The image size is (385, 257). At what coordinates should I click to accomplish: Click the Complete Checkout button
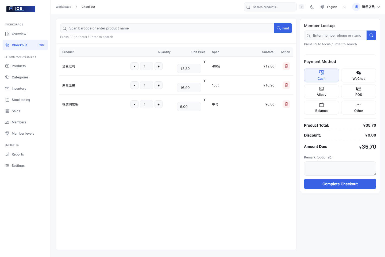340,184
